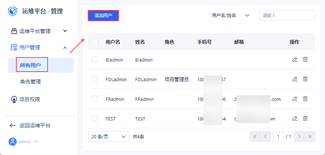325x155 pixels.
Task: Open the 用户名/姓名 search type dropdown
Action: [x=231, y=15]
